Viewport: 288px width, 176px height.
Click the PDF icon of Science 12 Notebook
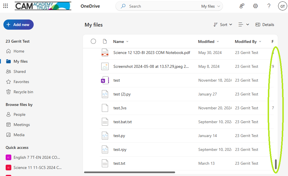click(105, 53)
